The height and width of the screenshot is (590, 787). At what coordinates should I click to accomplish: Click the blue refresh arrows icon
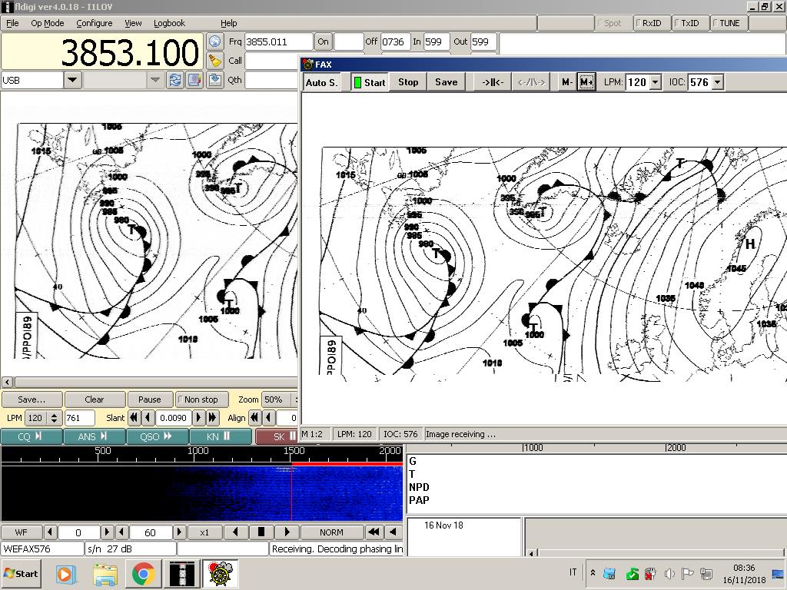[x=175, y=80]
